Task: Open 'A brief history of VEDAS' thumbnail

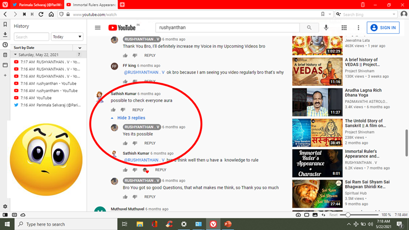Action: [317, 72]
